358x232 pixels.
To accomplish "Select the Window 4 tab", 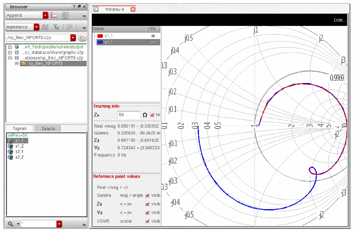I will (114, 9).
